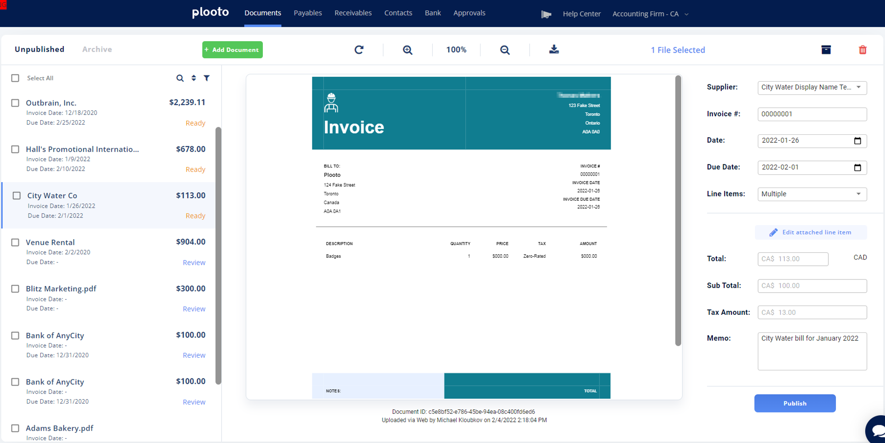Click the invoice preview vertical scrollbar

pos(678,211)
